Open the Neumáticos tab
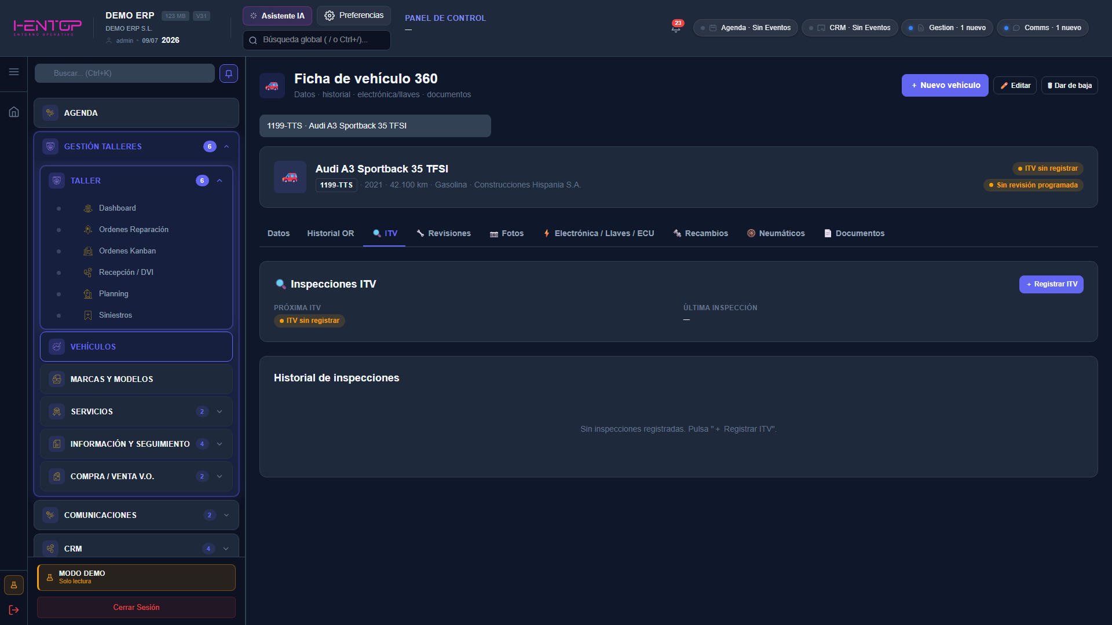1112x625 pixels. 776,233
